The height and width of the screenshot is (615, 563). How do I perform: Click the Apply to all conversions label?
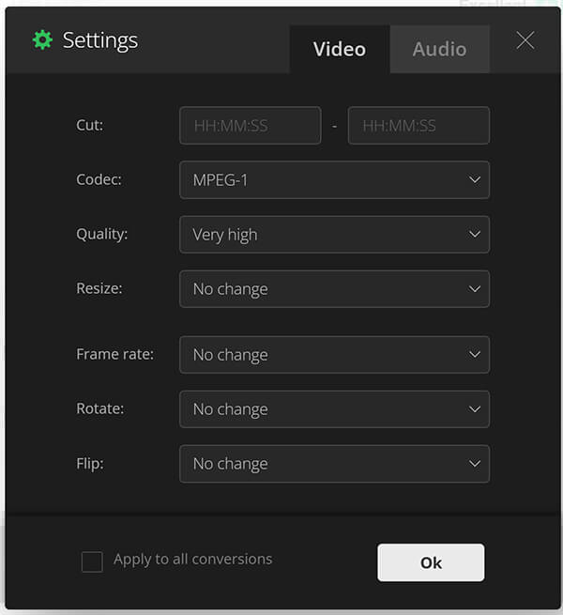pos(193,560)
